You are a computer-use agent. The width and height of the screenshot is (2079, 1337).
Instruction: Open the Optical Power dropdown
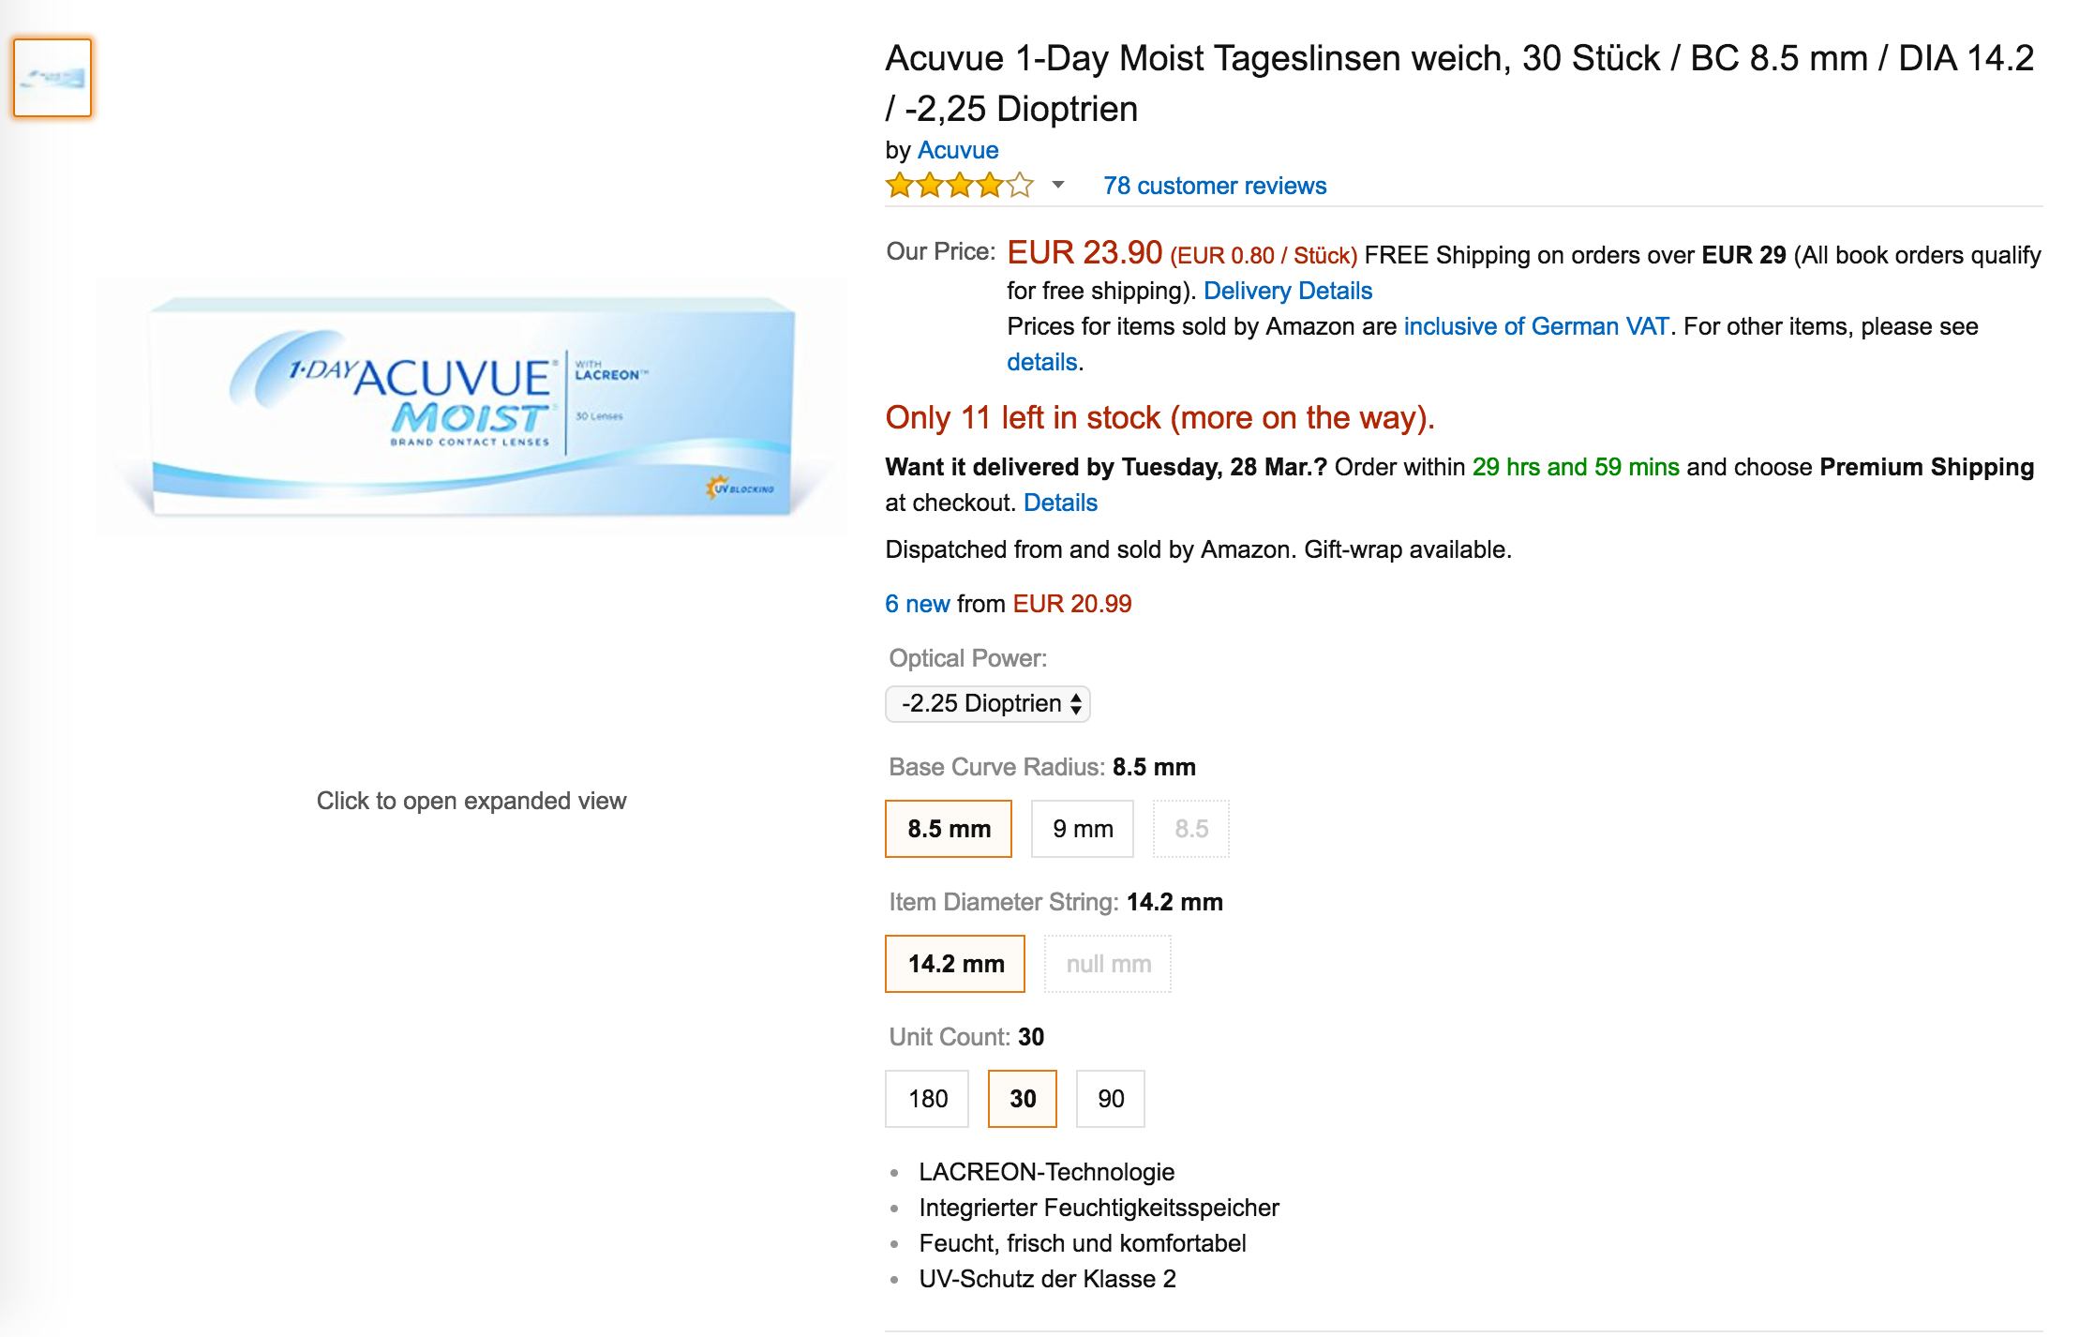point(988,703)
